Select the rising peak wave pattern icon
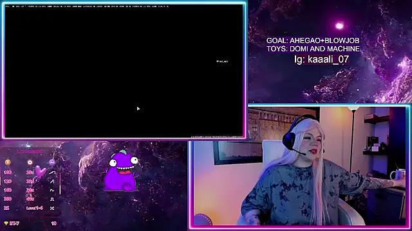The image size is (412, 231). pyautogui.click(x=52, y=181)
